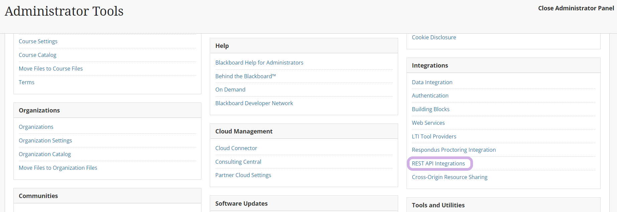Open Data Integration link
This screenshot has height=212, width=617.
coord(432,82)
